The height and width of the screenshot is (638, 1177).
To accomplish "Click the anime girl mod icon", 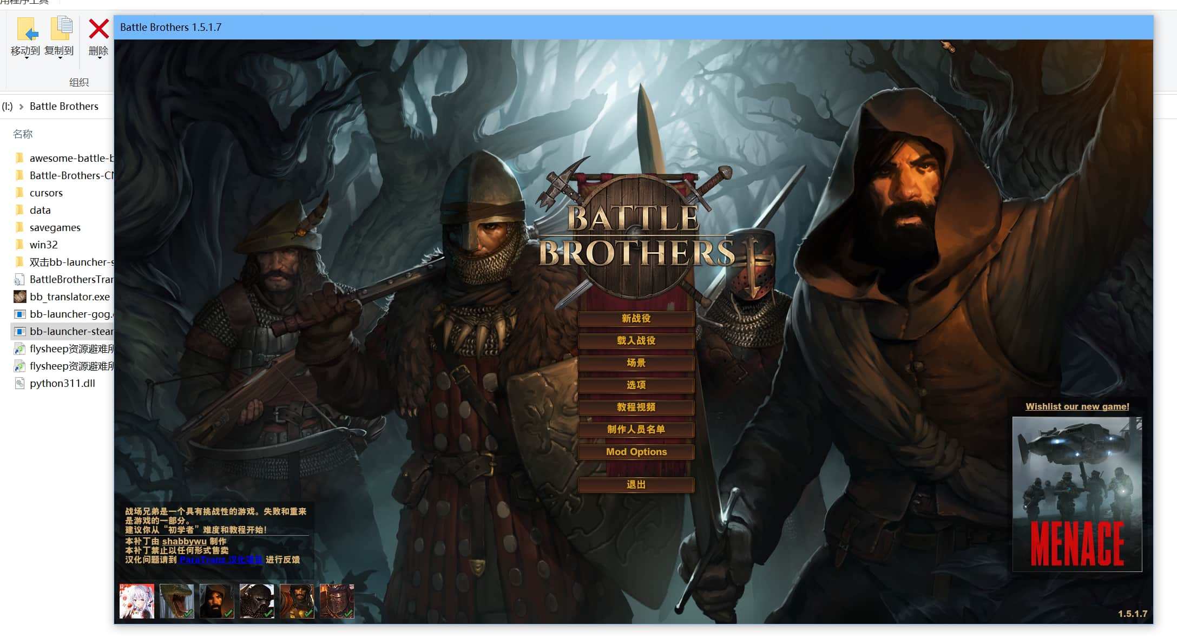I will coord(136,601).
